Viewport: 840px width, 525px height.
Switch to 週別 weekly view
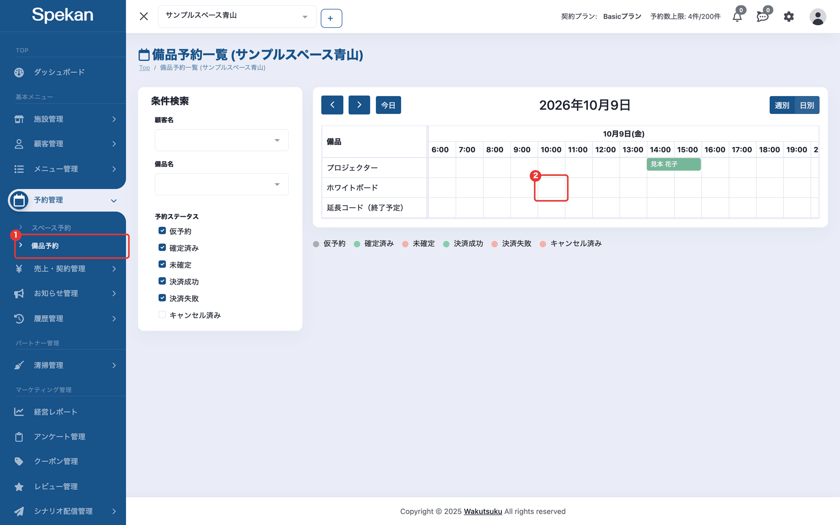click(782, 106)
